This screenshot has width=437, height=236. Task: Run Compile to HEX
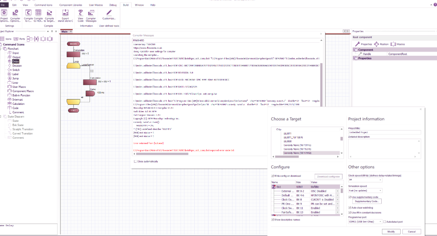point(38,15)
